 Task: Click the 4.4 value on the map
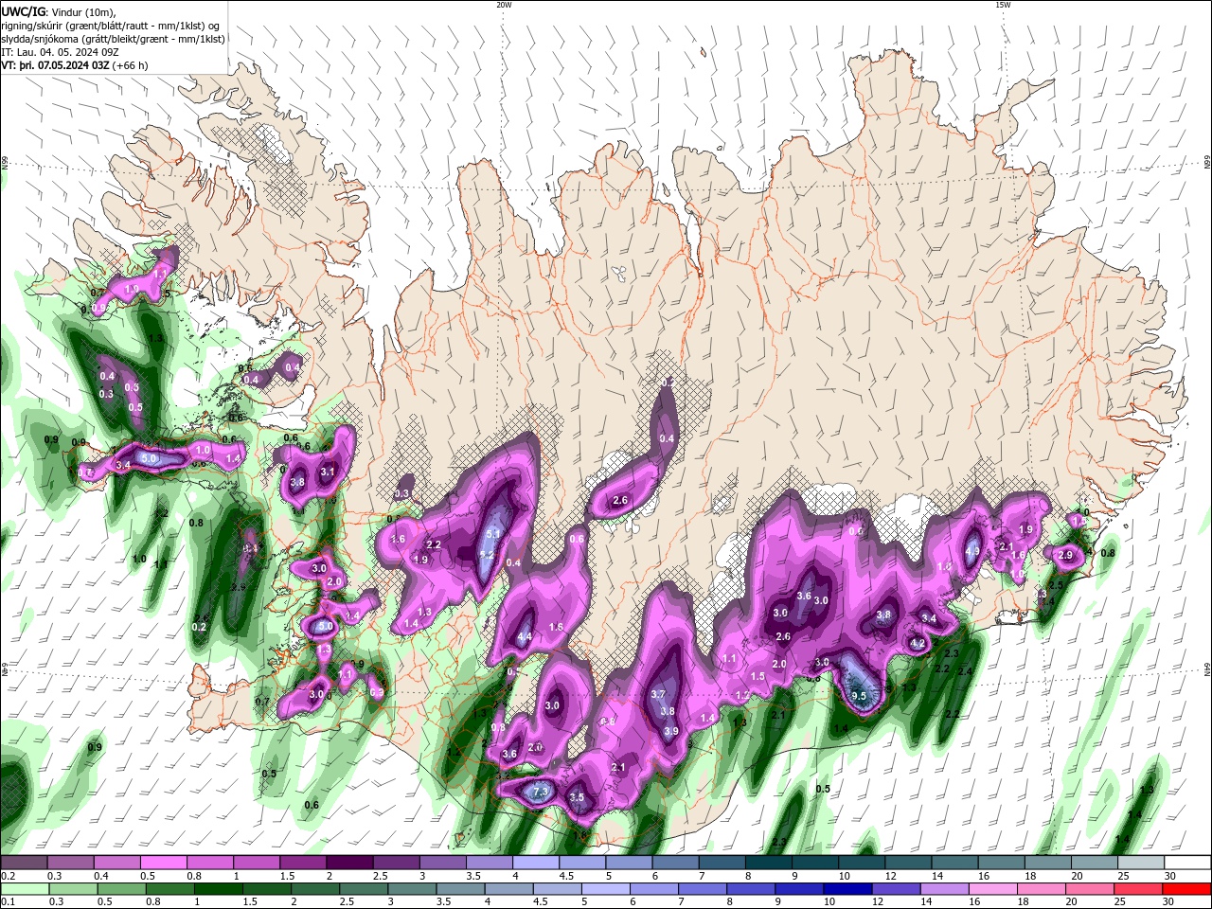[525, 637]
